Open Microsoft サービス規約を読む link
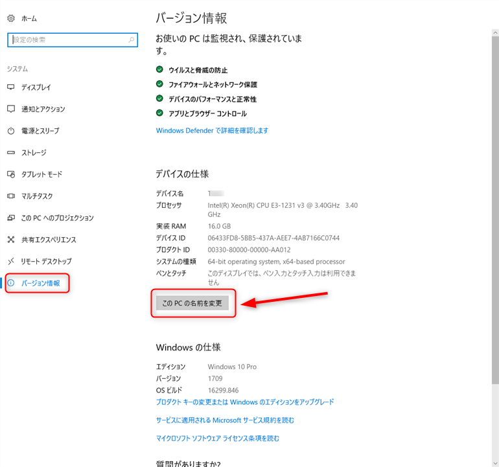The height and width of the screenshot is (467, 499). click(225, 420)
